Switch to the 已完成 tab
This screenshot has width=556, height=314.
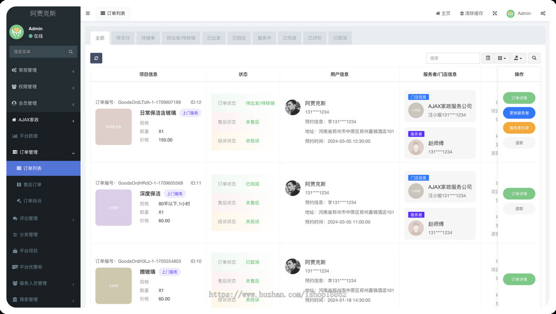coord(289,38)
